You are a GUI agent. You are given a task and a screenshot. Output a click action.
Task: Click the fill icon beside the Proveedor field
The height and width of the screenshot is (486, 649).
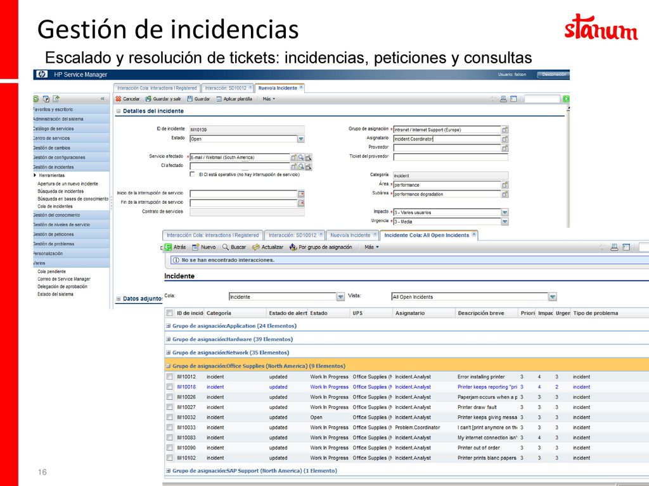coord(505,148)
